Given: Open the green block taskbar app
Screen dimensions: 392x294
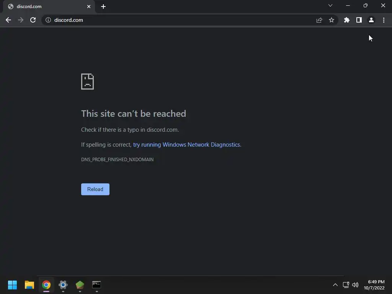Looking at the screenshot, I should click(x=80, y=285).
